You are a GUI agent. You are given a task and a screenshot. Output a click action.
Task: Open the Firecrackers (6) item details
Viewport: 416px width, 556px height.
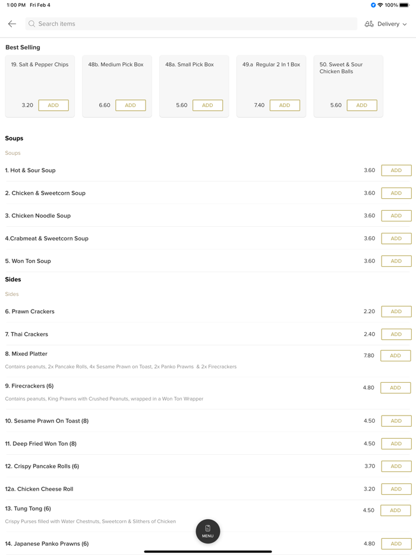click(x=30, y=386)
